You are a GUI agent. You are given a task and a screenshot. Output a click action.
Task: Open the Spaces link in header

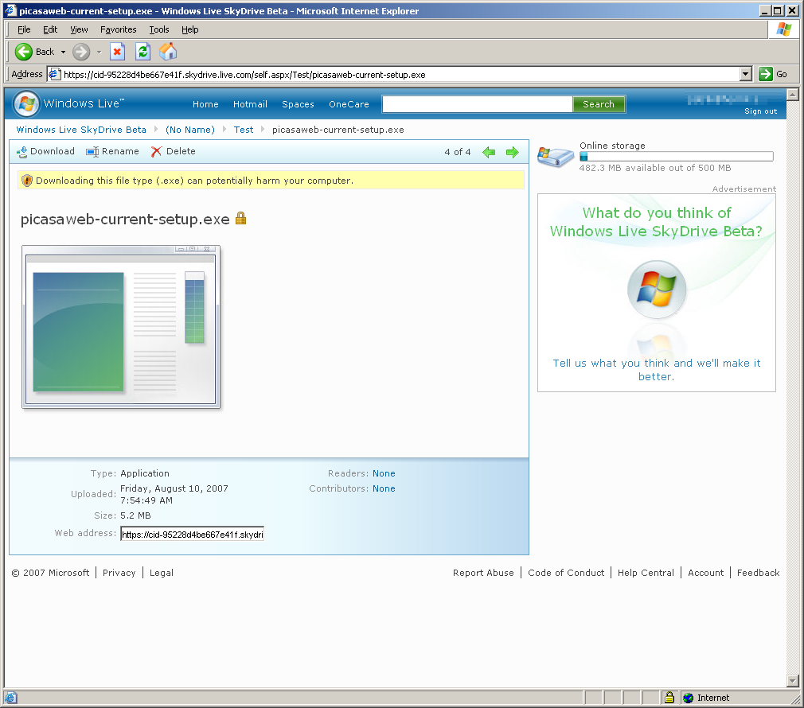(298, 104)
